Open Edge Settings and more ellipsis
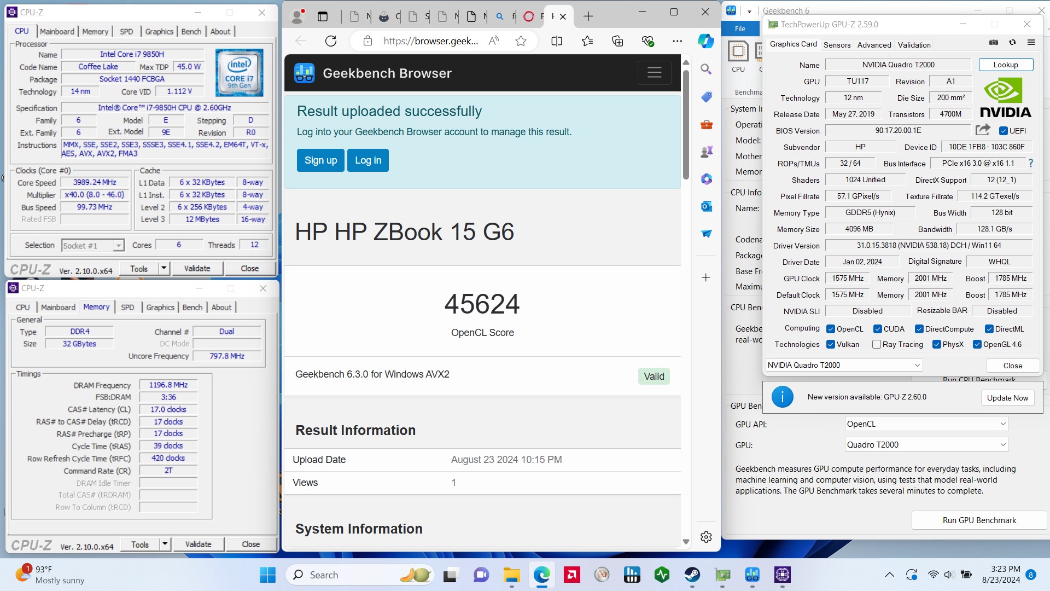The width and height of the screenshot is (1050, 591). (677, 41)
